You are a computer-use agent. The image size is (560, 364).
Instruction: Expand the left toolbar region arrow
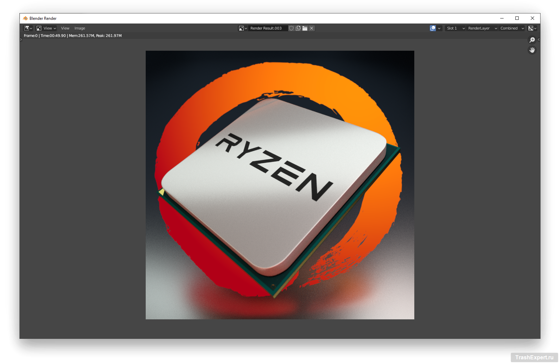21,39
